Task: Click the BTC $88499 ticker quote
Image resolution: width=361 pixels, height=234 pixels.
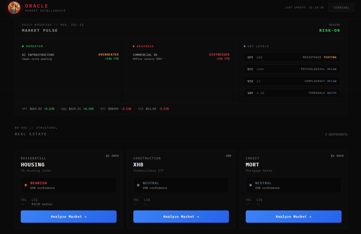Action: point(116,109)
